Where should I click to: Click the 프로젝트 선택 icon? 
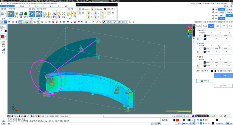tap(3, 14)
